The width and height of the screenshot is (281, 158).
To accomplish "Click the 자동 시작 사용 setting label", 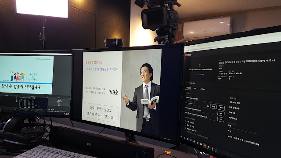I will [x=234, y=103].
